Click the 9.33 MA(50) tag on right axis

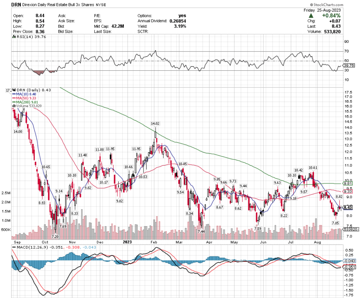348,191
